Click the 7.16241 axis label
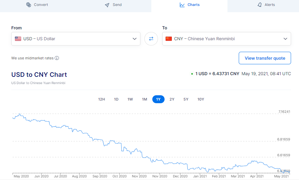Image resolution: width=299 pixels, height=180 pixels. point(284,112)
